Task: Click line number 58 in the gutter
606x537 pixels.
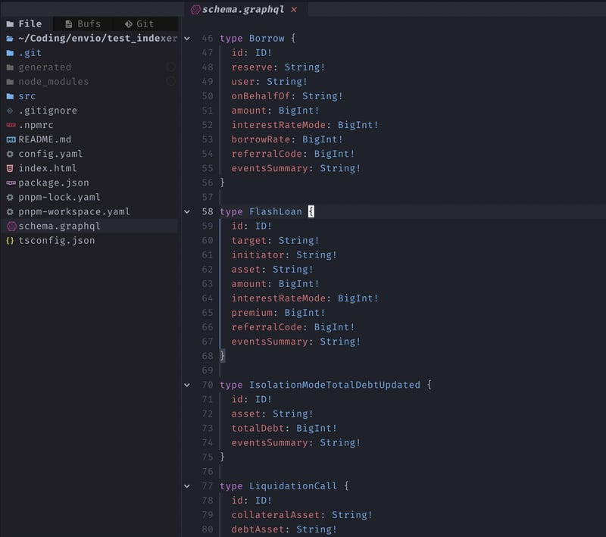Action: (208, 212)
